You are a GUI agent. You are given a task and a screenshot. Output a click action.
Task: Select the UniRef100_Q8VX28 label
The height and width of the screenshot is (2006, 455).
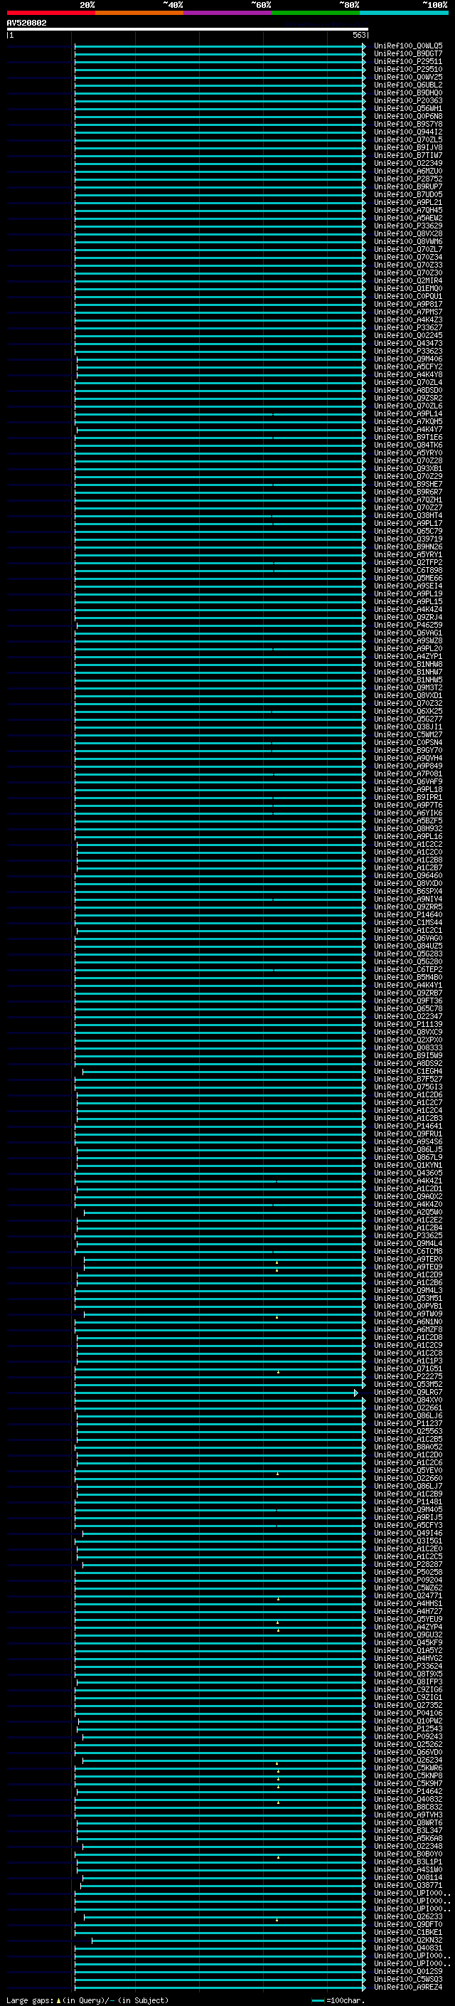[x=408, y=233]
